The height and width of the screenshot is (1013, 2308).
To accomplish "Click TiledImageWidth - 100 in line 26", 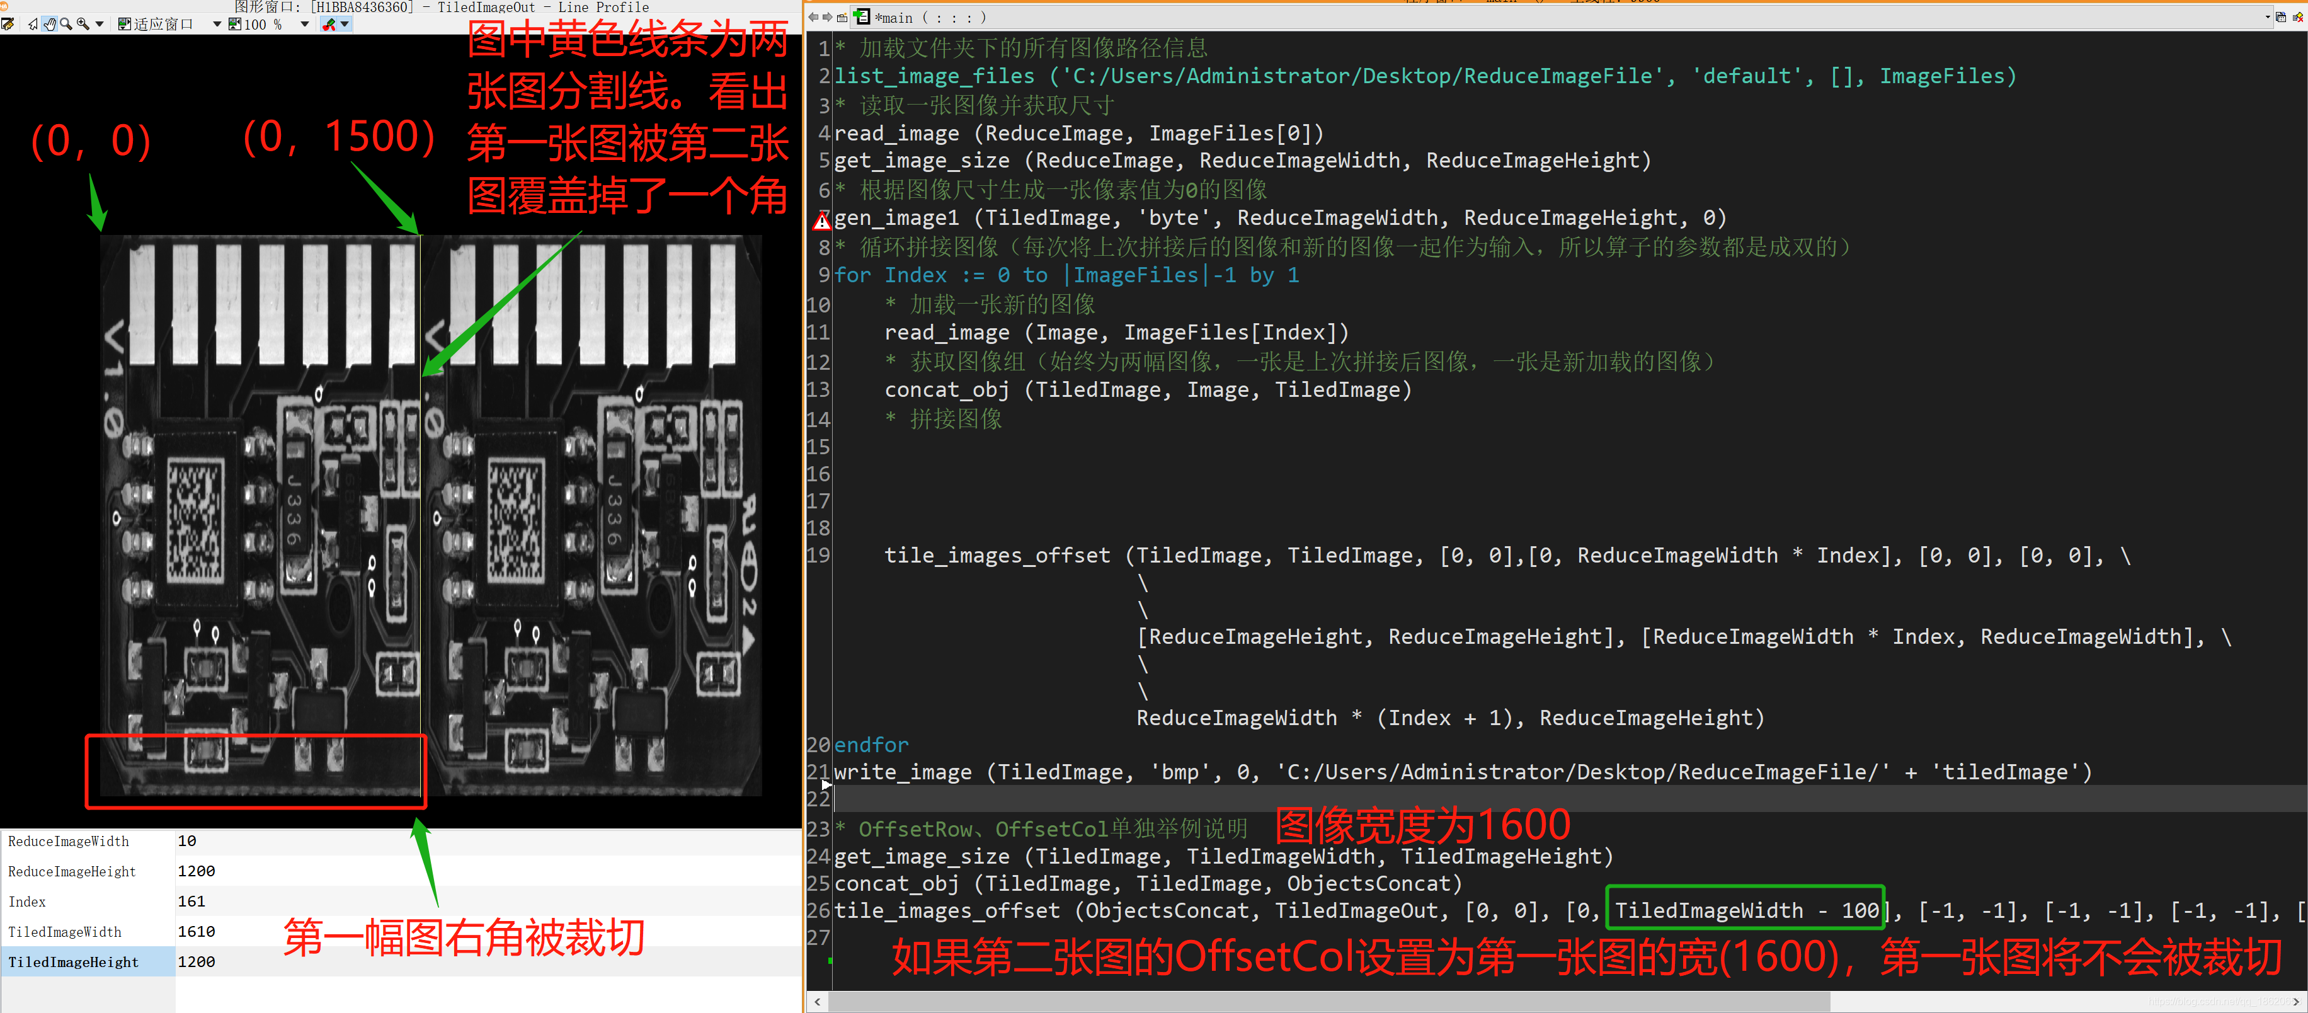I will coord(1746,910).
